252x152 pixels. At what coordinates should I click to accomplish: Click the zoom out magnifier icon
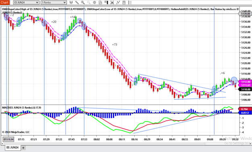click(x=89, y=2)
